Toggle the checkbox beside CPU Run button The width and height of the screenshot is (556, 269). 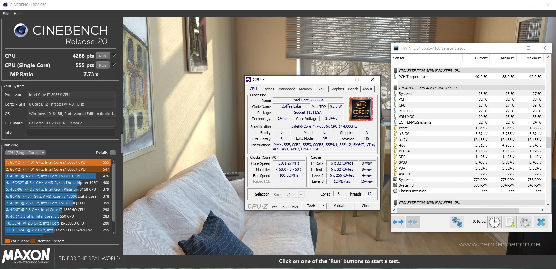pos(114,56)
